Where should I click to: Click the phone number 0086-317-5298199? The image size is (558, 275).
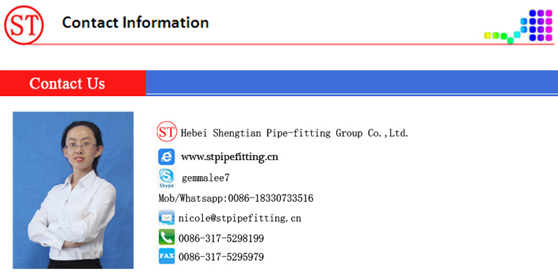coord(221,238)
